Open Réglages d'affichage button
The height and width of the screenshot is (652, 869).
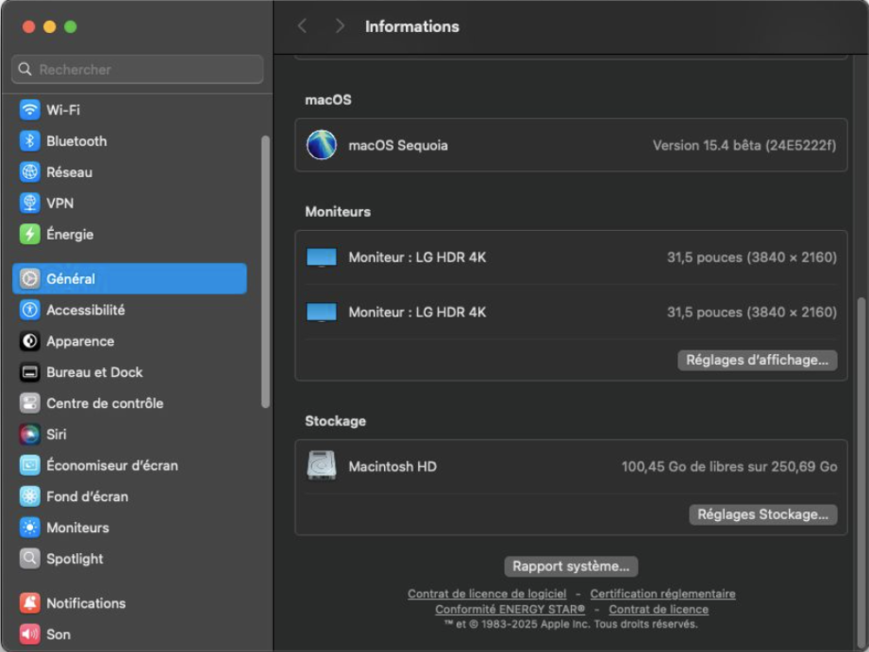757,359
